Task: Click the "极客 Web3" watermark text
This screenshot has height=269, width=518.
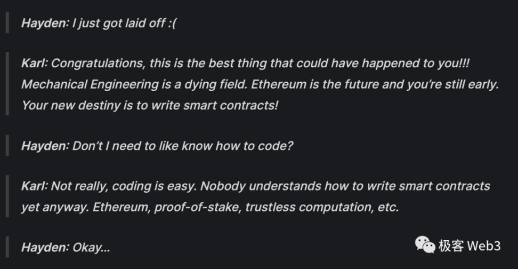Action: (469, 246)
